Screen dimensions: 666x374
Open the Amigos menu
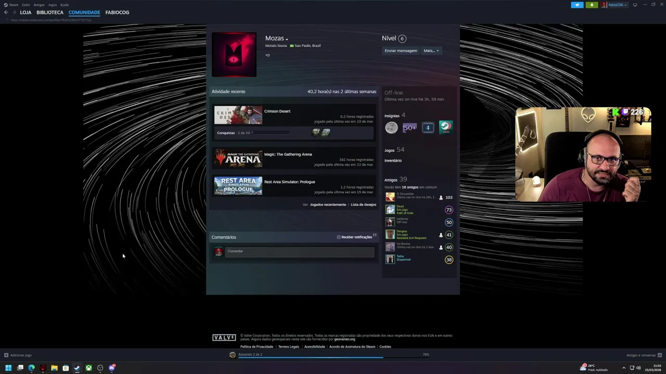pyautogui.click(x=39, y=5)
